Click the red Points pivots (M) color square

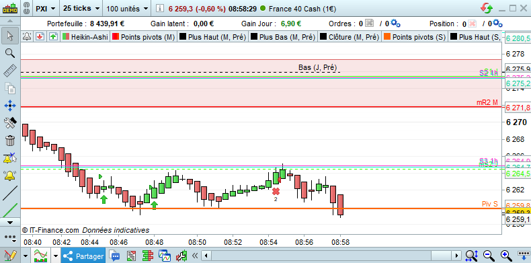pyautogui.click(x=116, y=37)
